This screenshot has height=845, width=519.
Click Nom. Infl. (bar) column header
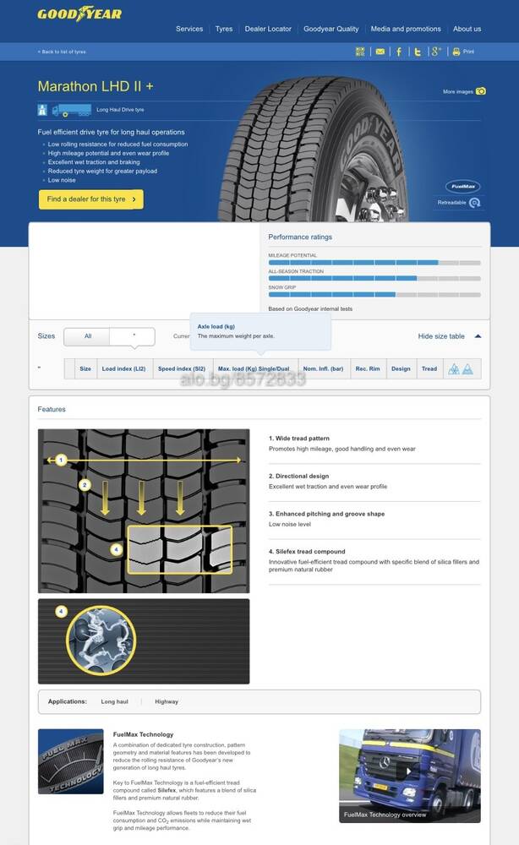pos(324,369)
